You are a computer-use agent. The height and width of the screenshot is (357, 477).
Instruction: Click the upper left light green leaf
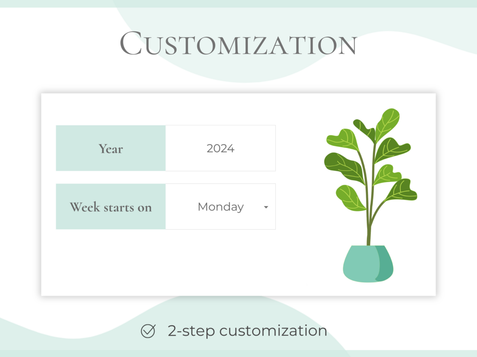(343, 139)
